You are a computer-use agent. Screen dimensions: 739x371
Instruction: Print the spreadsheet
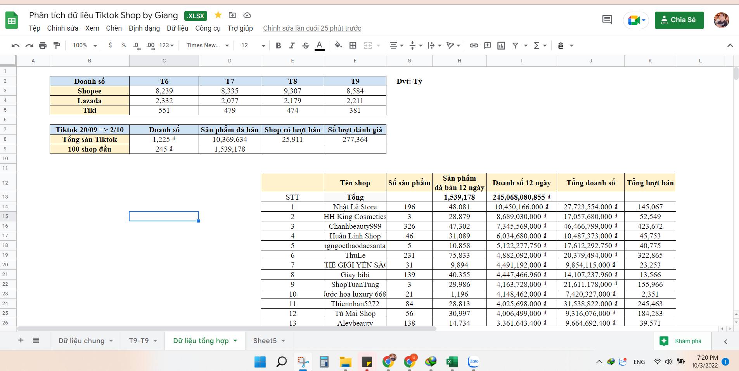[x=43, y=46]
